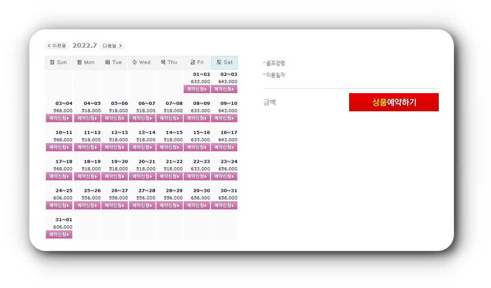
Task: Request booking for 12~13 dates
Action: pyautogui.click(x=114, y=148)
